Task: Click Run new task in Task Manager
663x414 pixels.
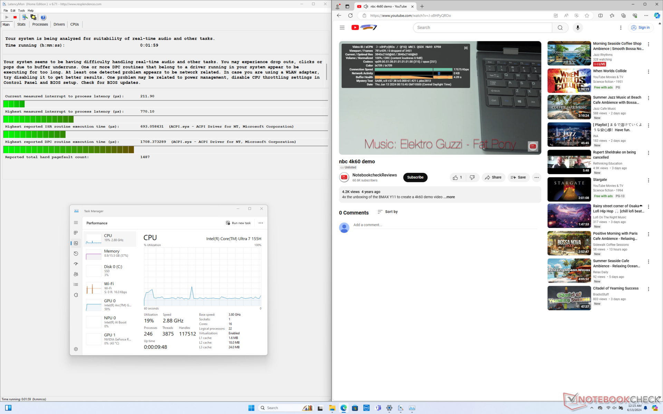Action: [x=238, y=223]
